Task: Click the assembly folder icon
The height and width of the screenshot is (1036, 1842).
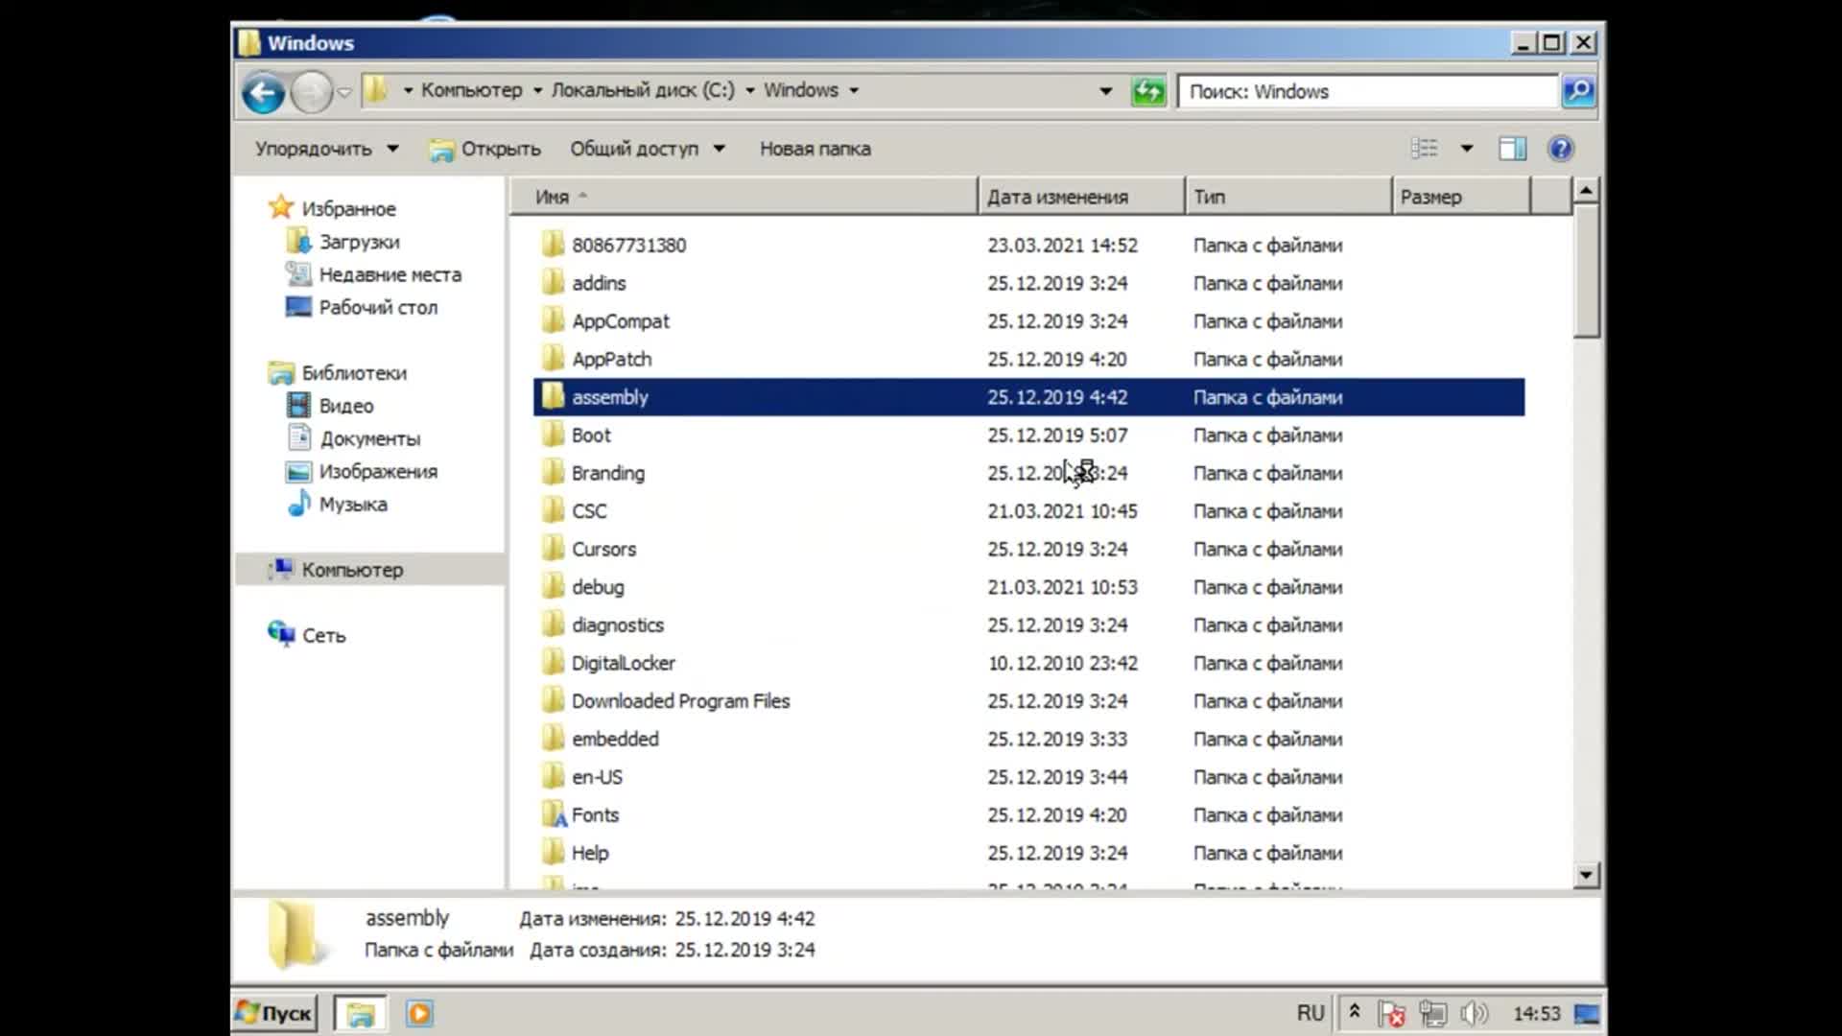Action: (x=553, y=396)
